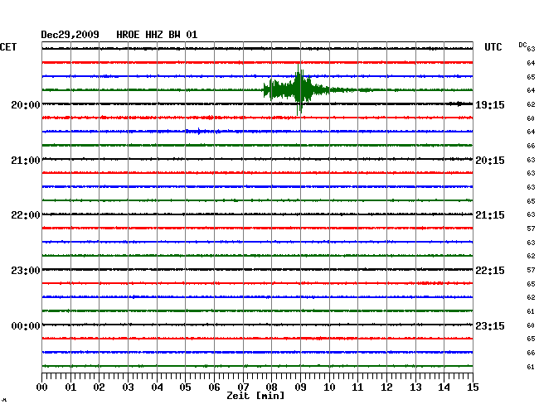Click the 22:15 UTC time label
The height and width of the screenshot is (409, 539).
click(x=490, y=271)
